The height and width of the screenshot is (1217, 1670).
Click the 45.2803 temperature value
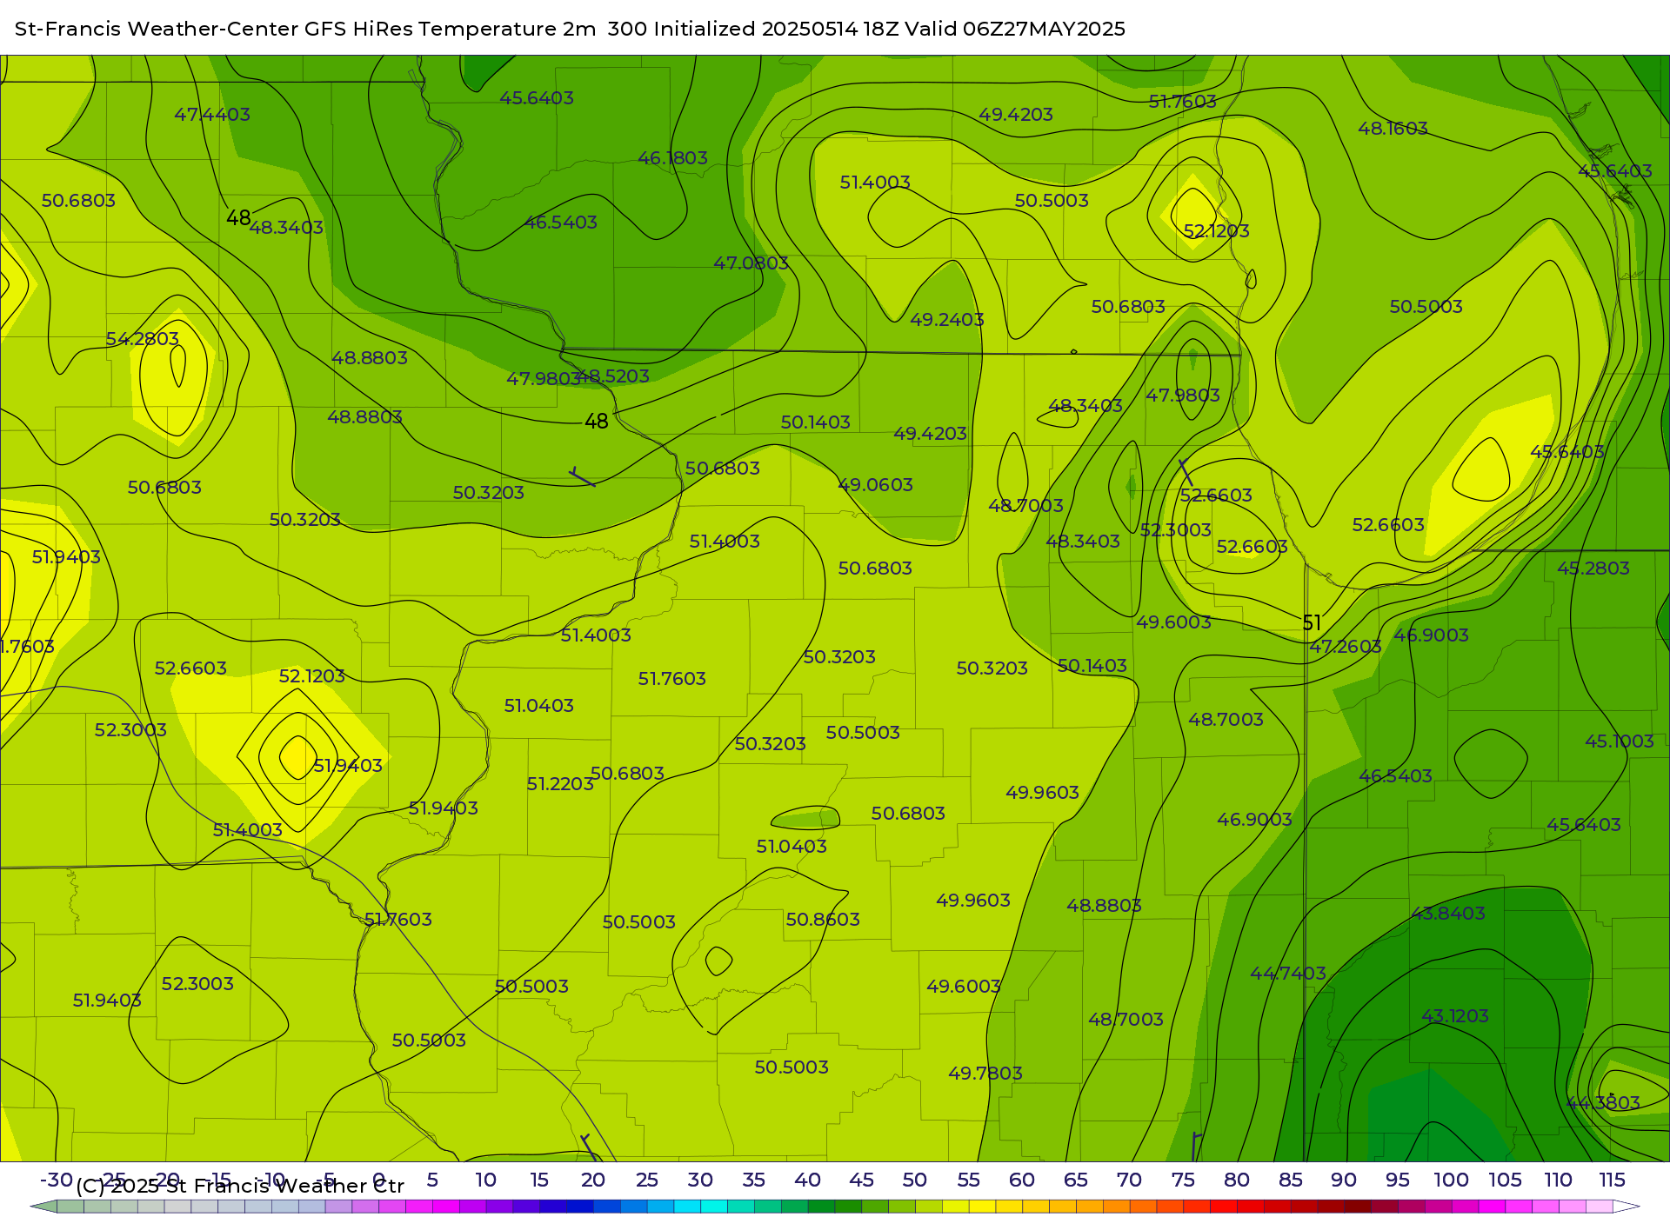coord(1593,569)
